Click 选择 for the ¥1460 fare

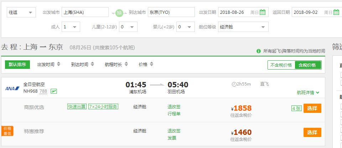pos(312,132)
